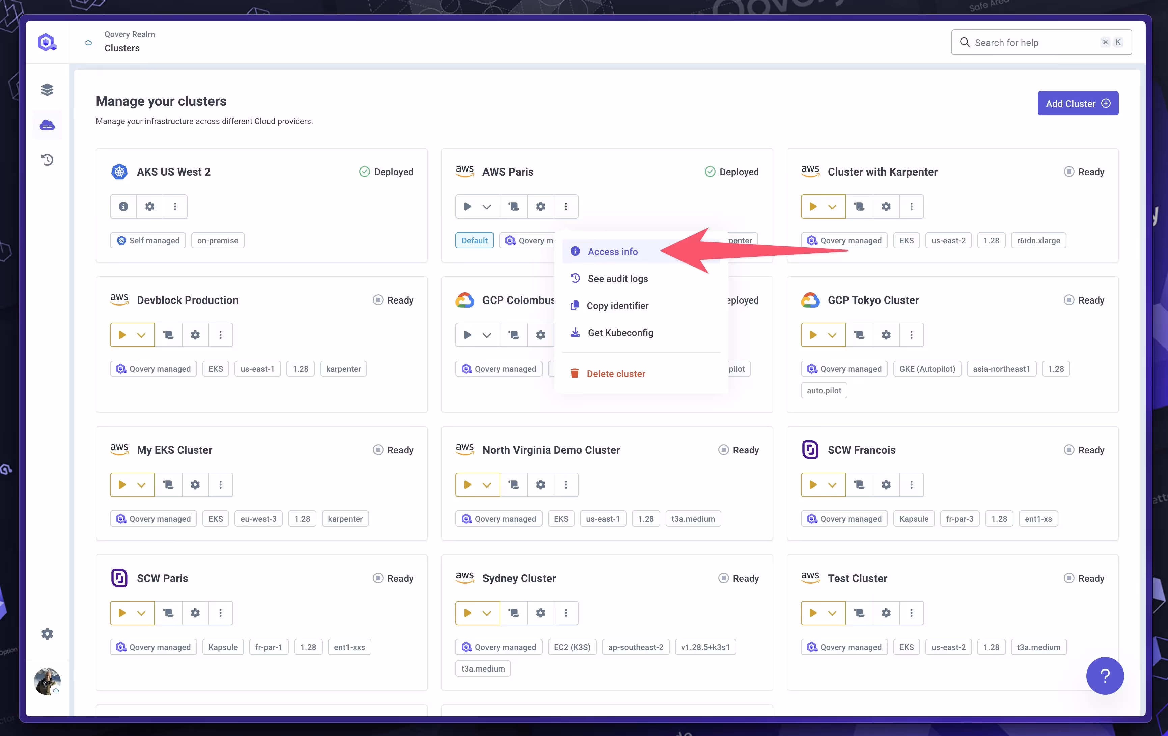Click Qovery logo in top left
Viewport: 1168px width, 736px height.
47,42
